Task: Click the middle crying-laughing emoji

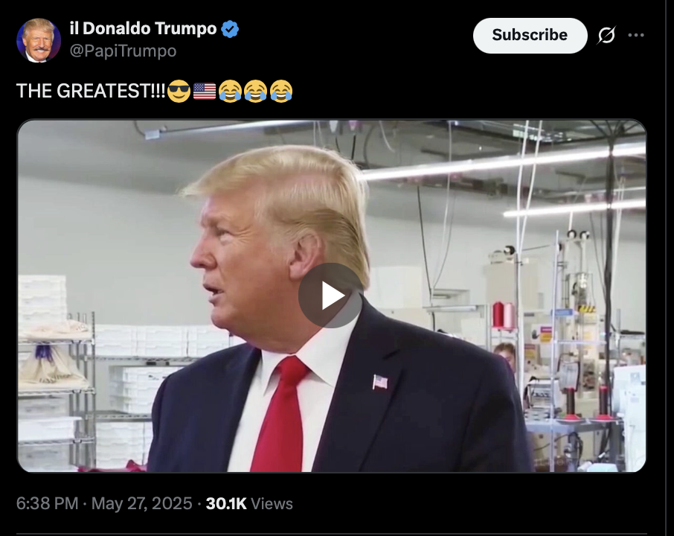Action: (255, 92)
